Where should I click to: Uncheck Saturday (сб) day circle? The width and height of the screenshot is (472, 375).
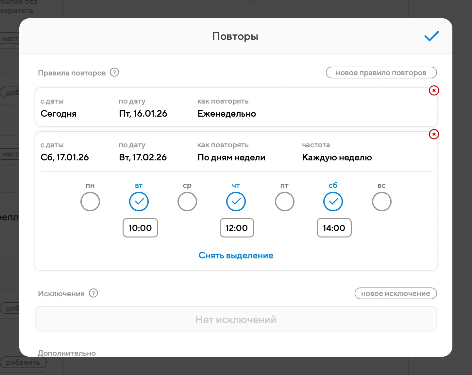coord(333,202)
